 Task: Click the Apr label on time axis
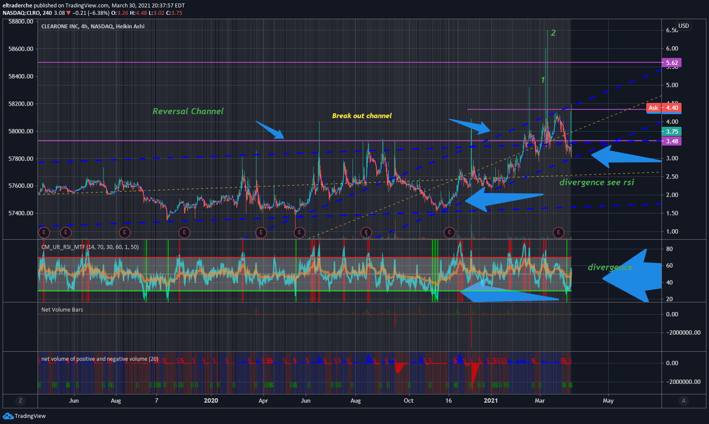(x=263, y=400)
